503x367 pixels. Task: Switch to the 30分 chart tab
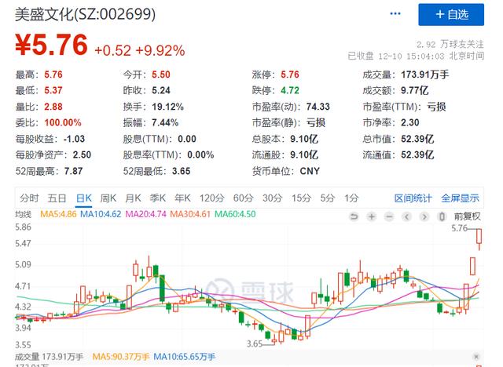tap(273, 198)
